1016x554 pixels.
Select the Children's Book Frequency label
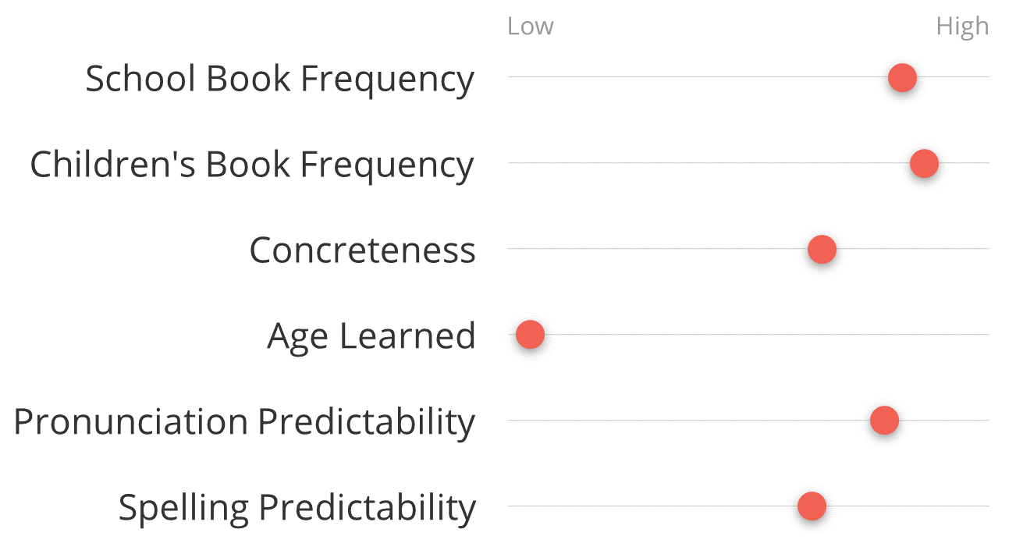pyautogui.click(x=252, y=165)
